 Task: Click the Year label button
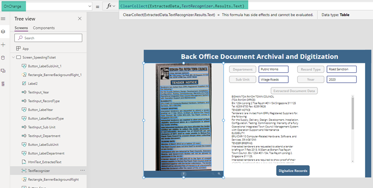click(311, 80)
